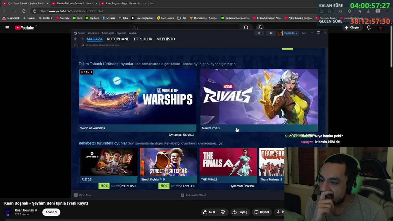Screen dimensions: 393x221
Task: Click the World of Warships title text
Action: 92,128
